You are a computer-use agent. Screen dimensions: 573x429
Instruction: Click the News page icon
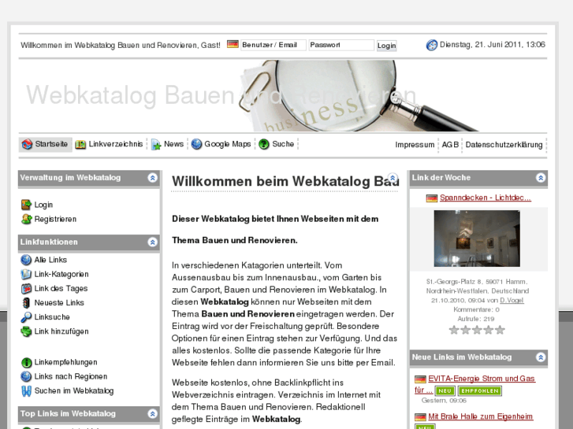tap(156, 145)
